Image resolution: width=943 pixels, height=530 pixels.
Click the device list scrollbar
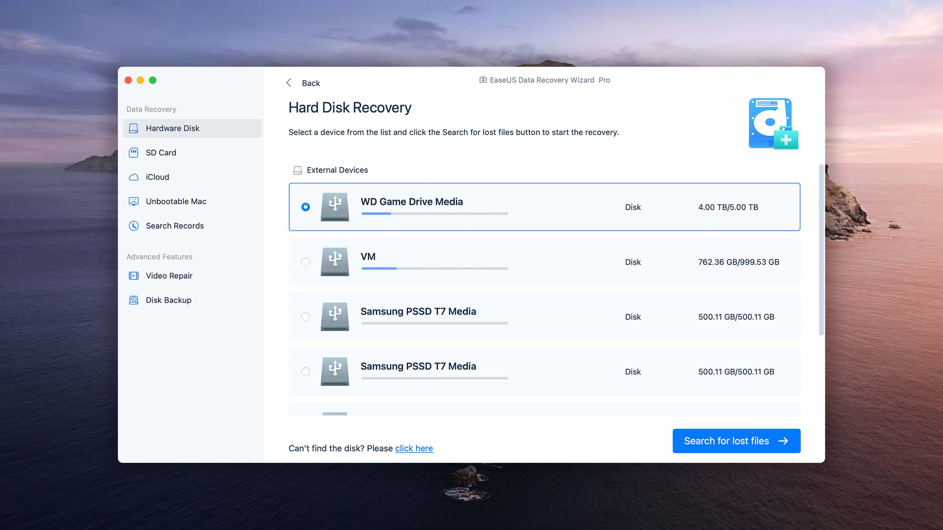[x=821, y=250]
